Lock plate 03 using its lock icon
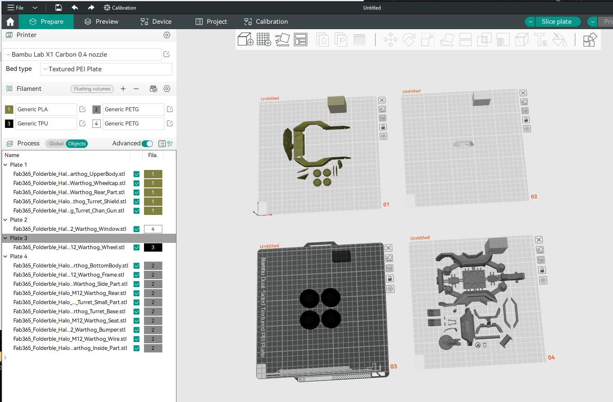The width and height of the screenshot is (613, 402). [x=390, y=278]
